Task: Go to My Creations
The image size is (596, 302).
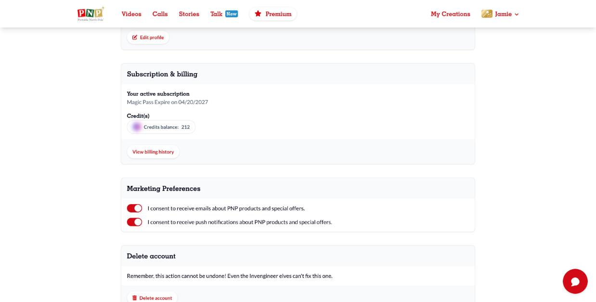Action: [x=451, y=14]
